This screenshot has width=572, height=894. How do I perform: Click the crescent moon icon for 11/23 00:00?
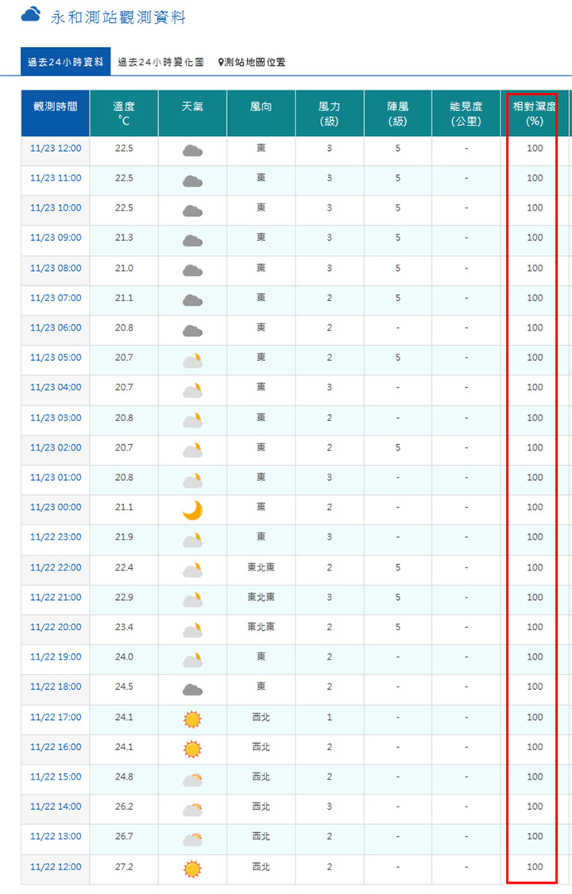tap(192, 509)
